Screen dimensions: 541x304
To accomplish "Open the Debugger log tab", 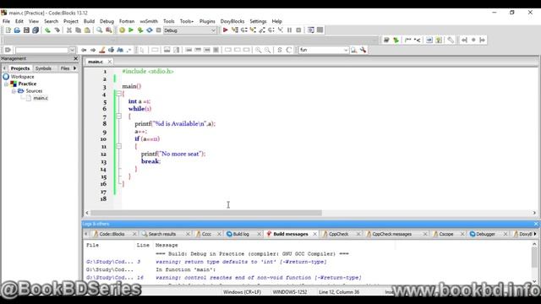I will [x=485, y=234].
